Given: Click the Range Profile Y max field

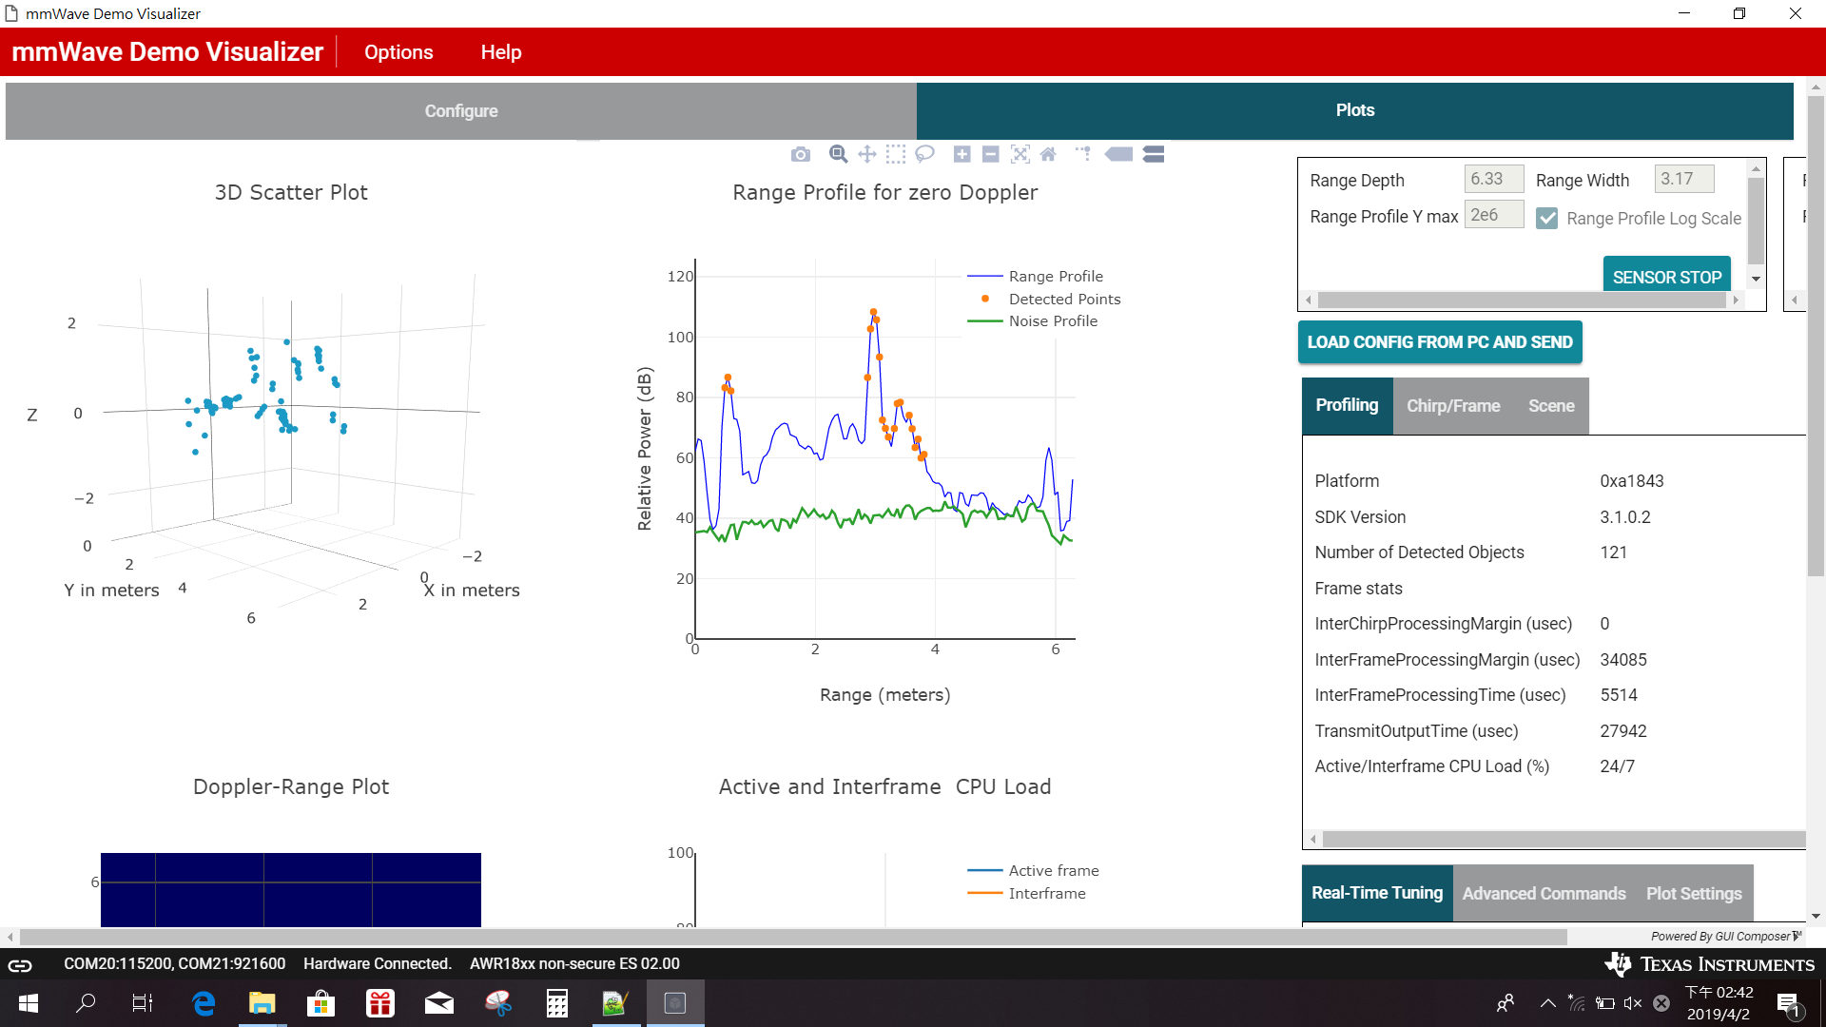Looking at the screenshot, I should pyautogui.click(x=1494, y=215).
